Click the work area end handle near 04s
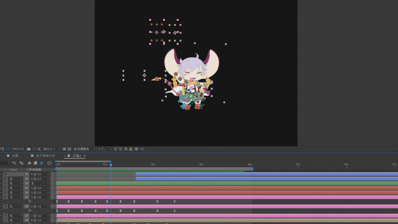The image size is (398, 224). tap(253, 169)
